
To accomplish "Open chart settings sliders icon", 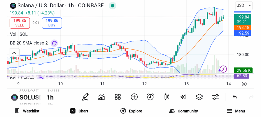I will point(216,97).
